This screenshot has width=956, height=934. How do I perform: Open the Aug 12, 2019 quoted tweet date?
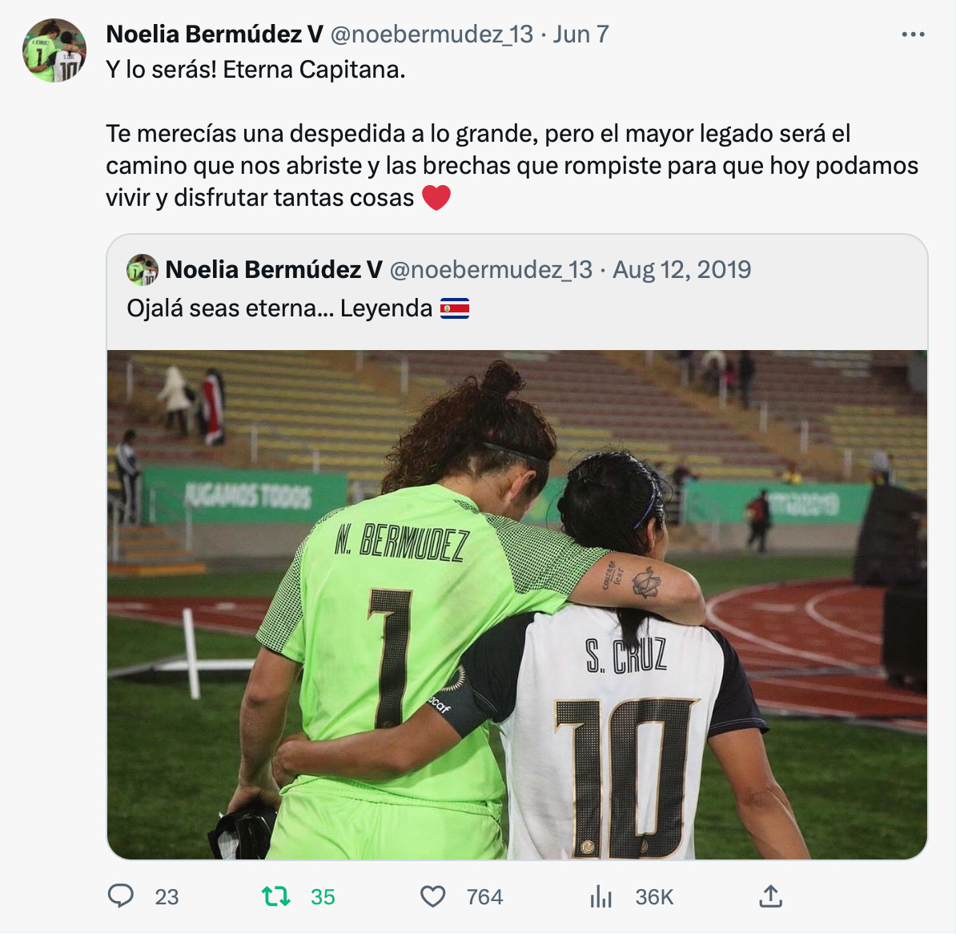681,270
